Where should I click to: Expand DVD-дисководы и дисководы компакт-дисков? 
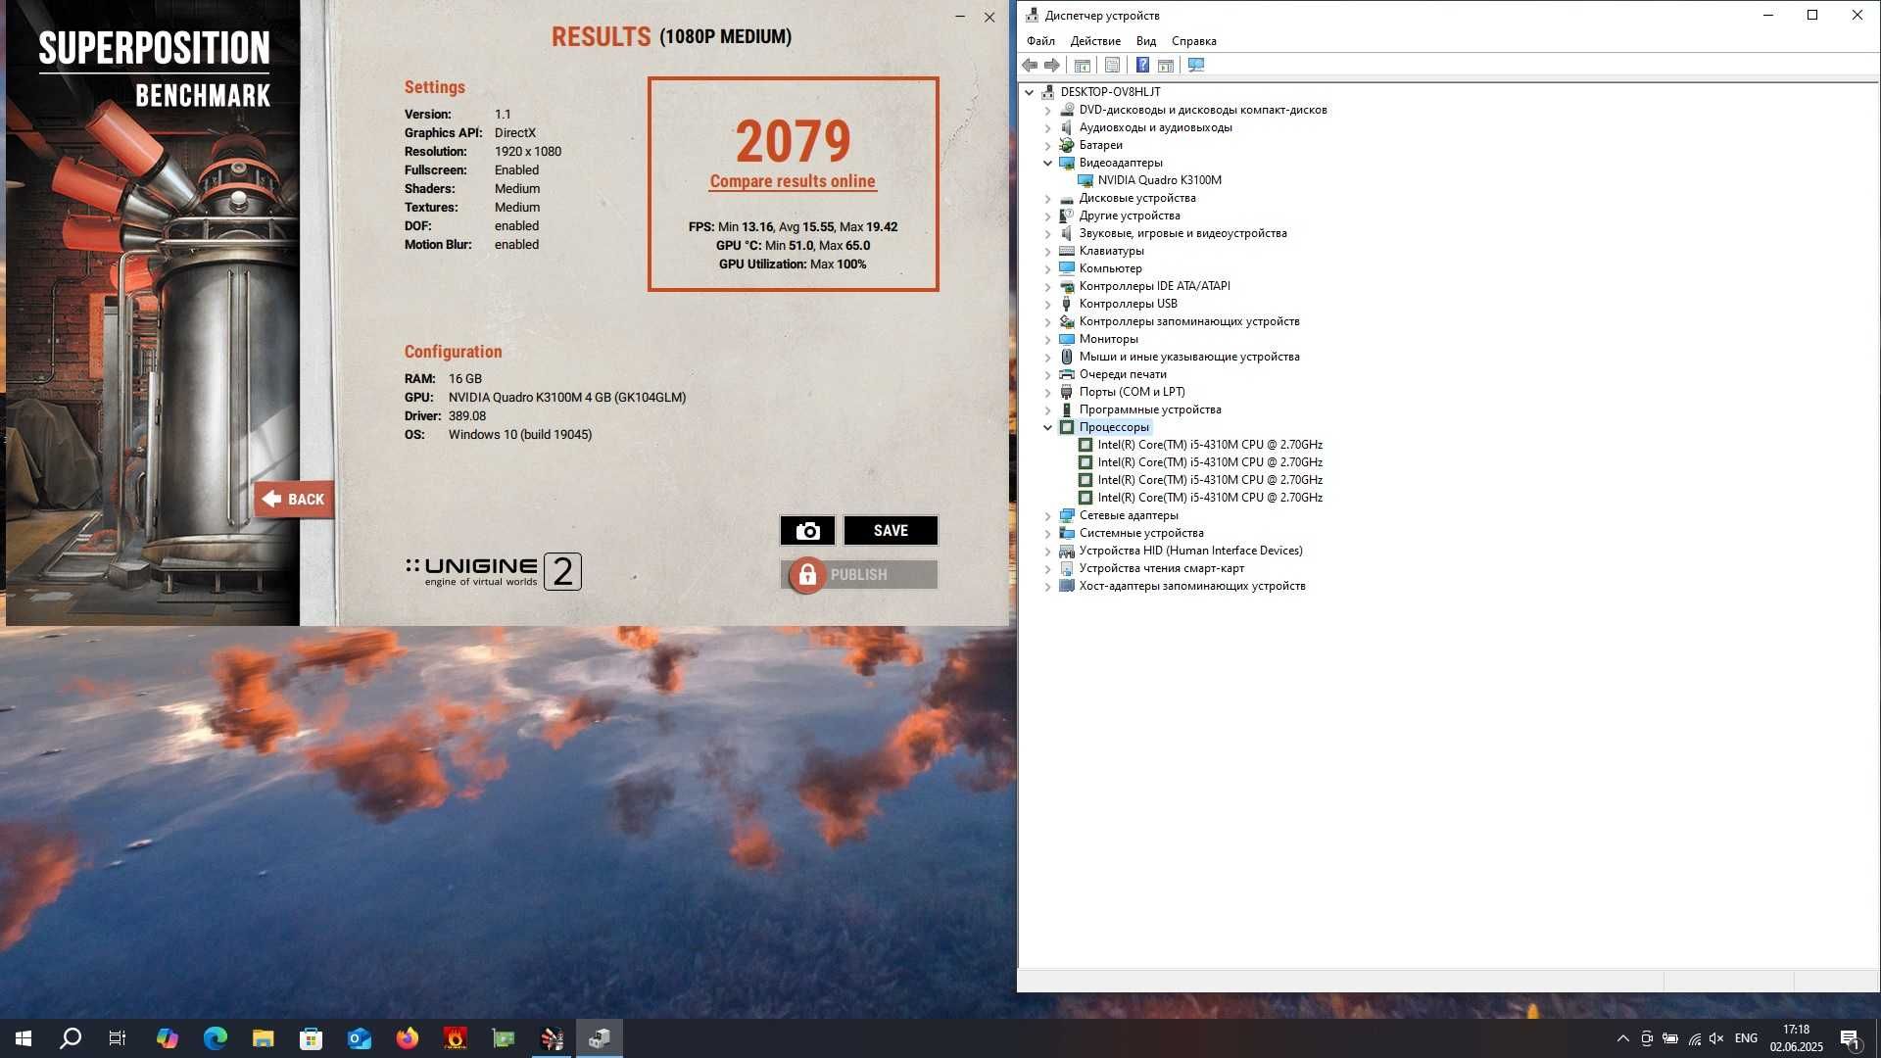[1047, 110]
